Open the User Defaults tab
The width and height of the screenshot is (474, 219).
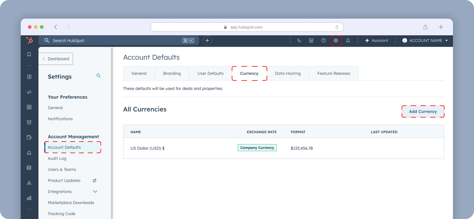coord(210,73)
